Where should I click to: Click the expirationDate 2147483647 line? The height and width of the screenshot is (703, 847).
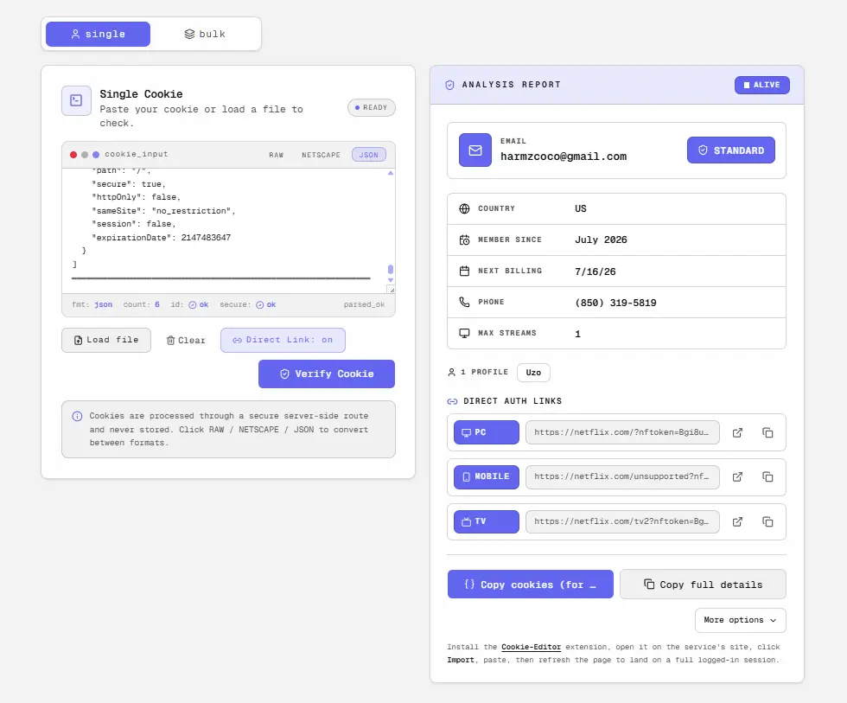161,238
